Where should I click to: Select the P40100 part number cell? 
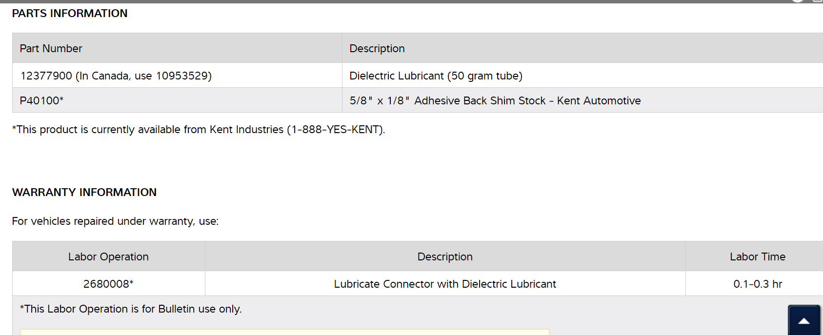(41, 101)
